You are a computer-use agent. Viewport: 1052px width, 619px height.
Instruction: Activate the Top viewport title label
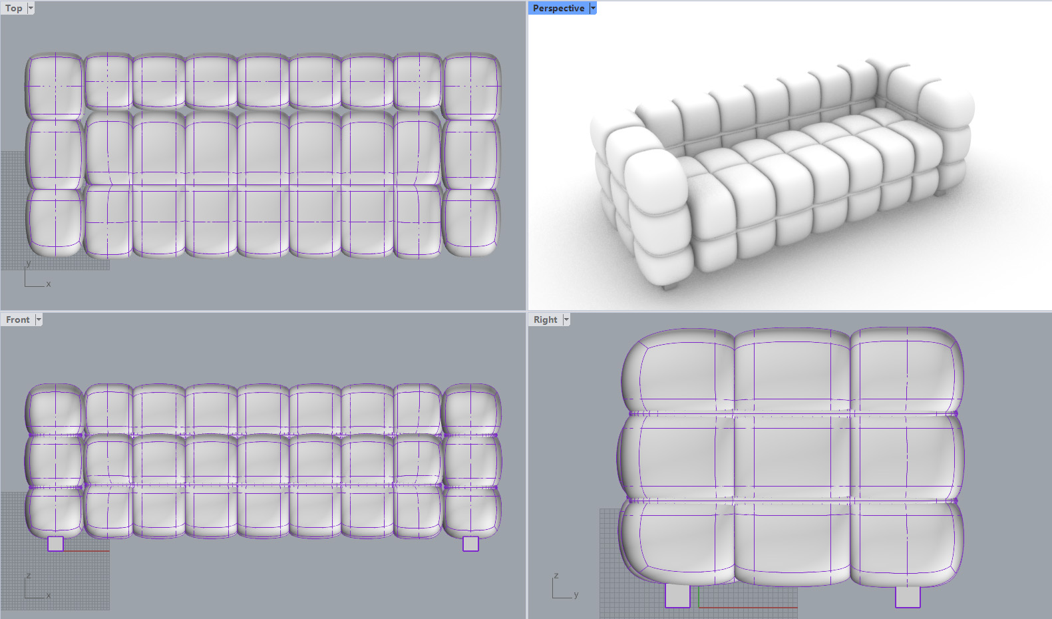pyautogui.click(x=14, y=8)
